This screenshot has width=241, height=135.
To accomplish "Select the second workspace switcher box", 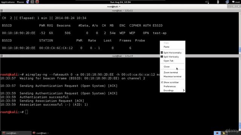I will click(x=224, y=133).
